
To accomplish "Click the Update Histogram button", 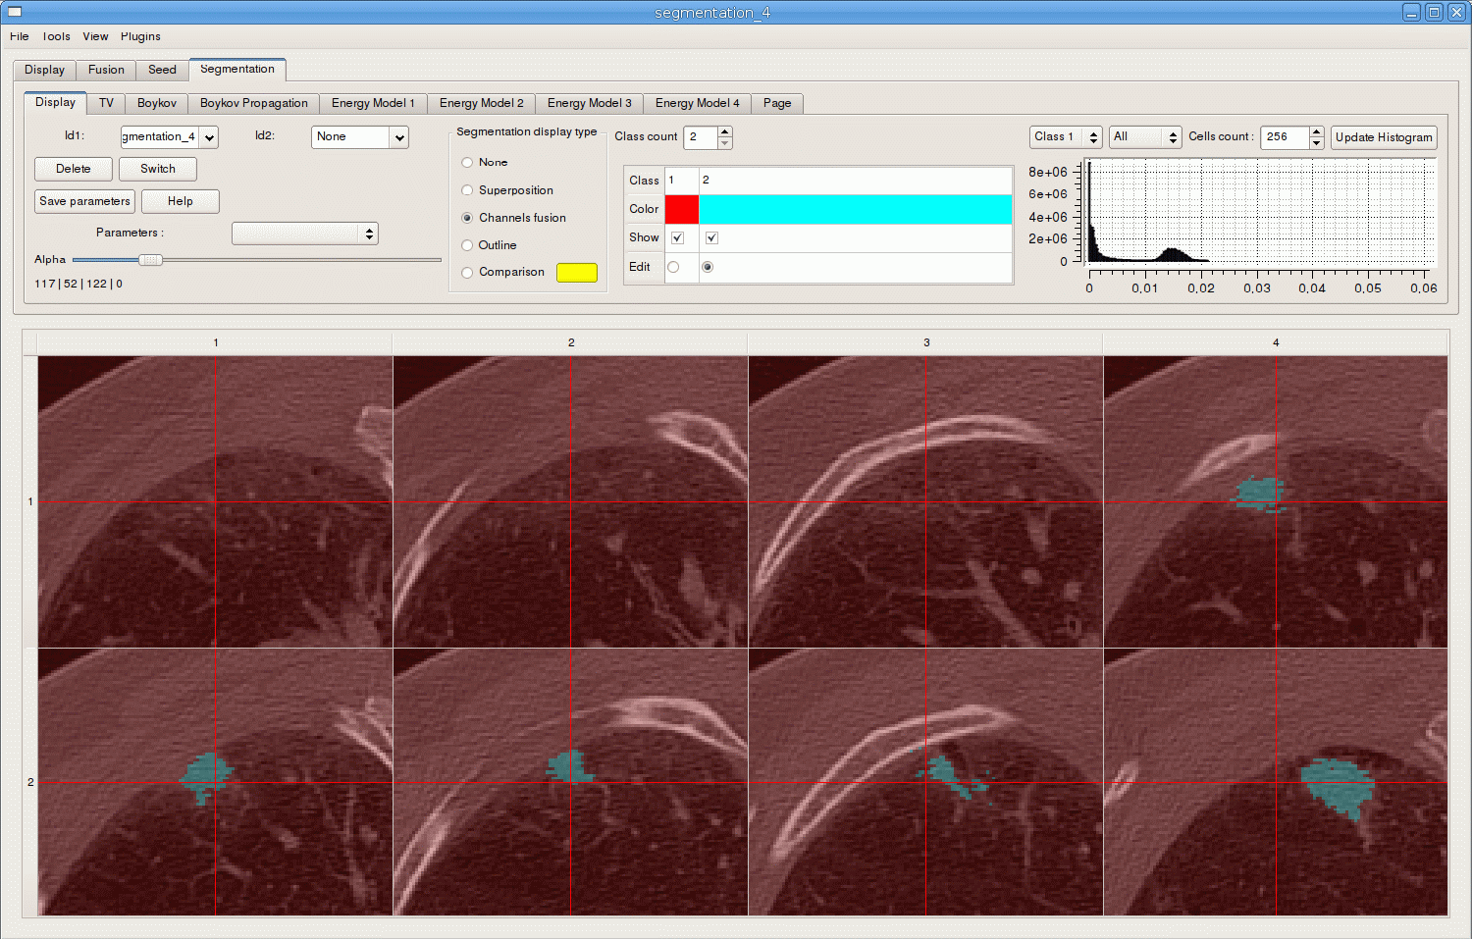I will [x=1384, y=137].
